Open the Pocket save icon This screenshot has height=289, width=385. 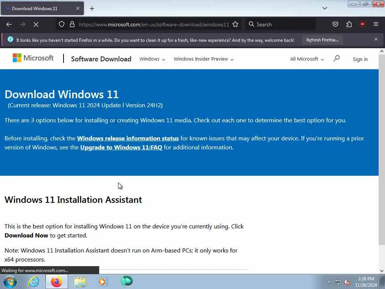pyautogui.click(x=335, y=24)
